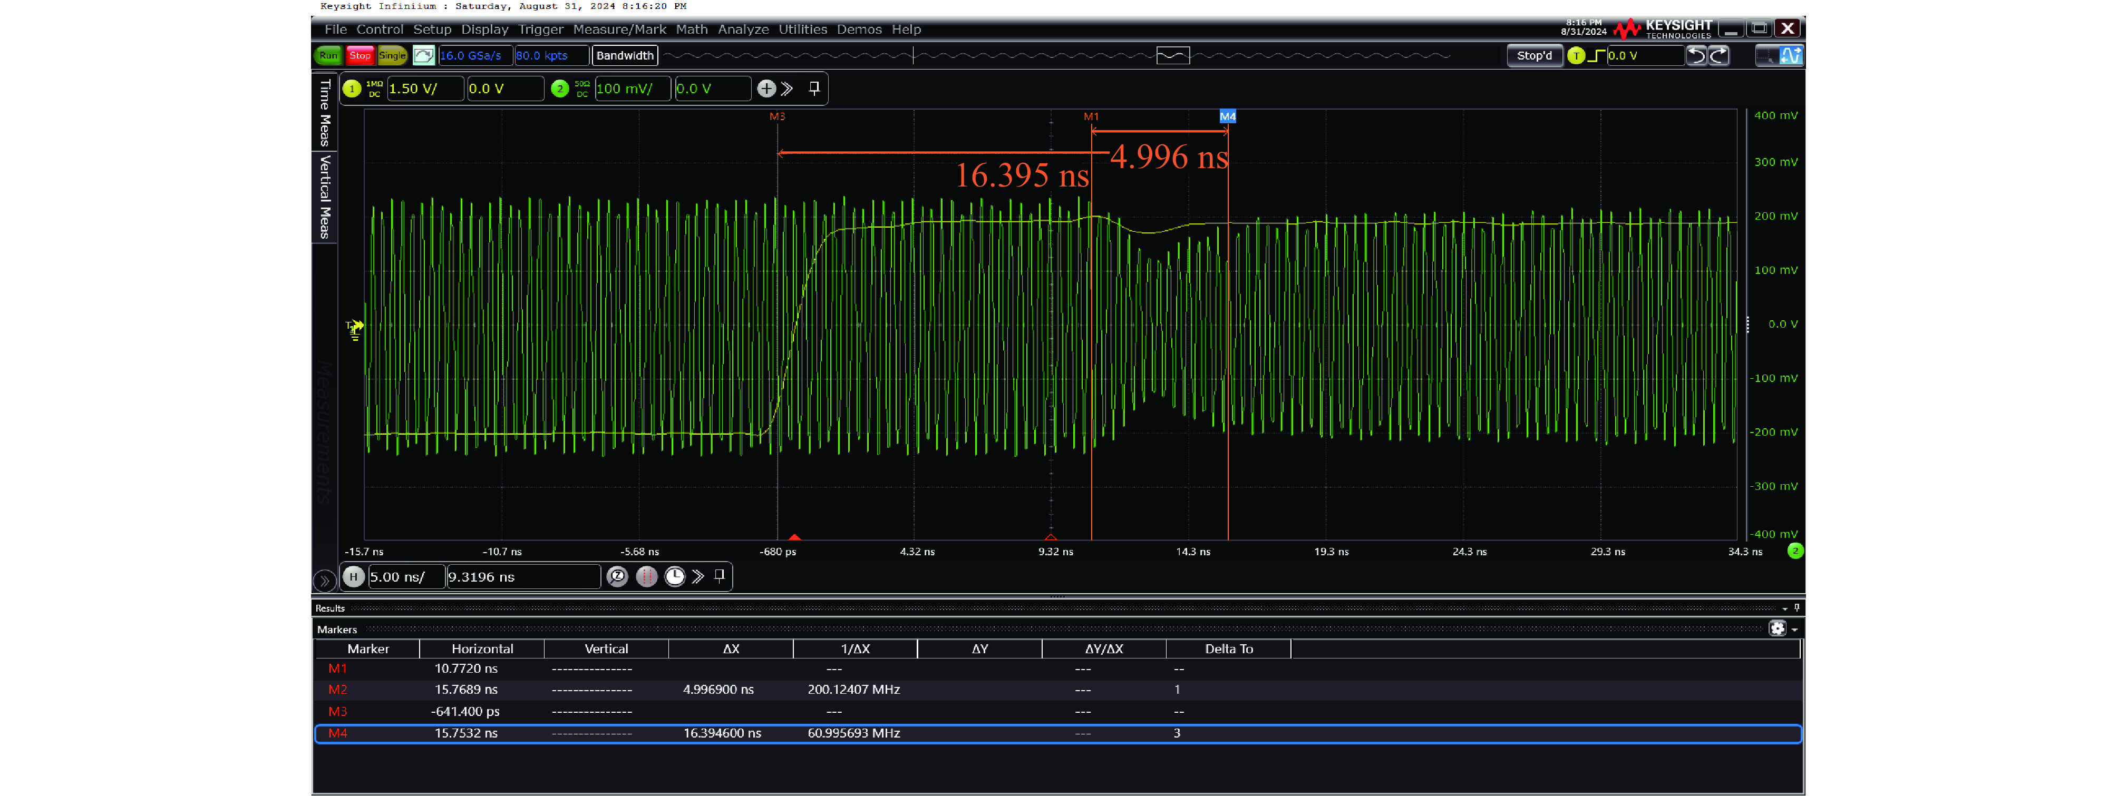
Task: Edit channel 1 scale 1.50 V/ field
Action: click(425, 89)
